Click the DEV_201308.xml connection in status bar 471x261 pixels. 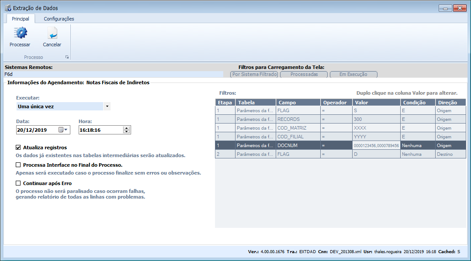tap(346, 252)
